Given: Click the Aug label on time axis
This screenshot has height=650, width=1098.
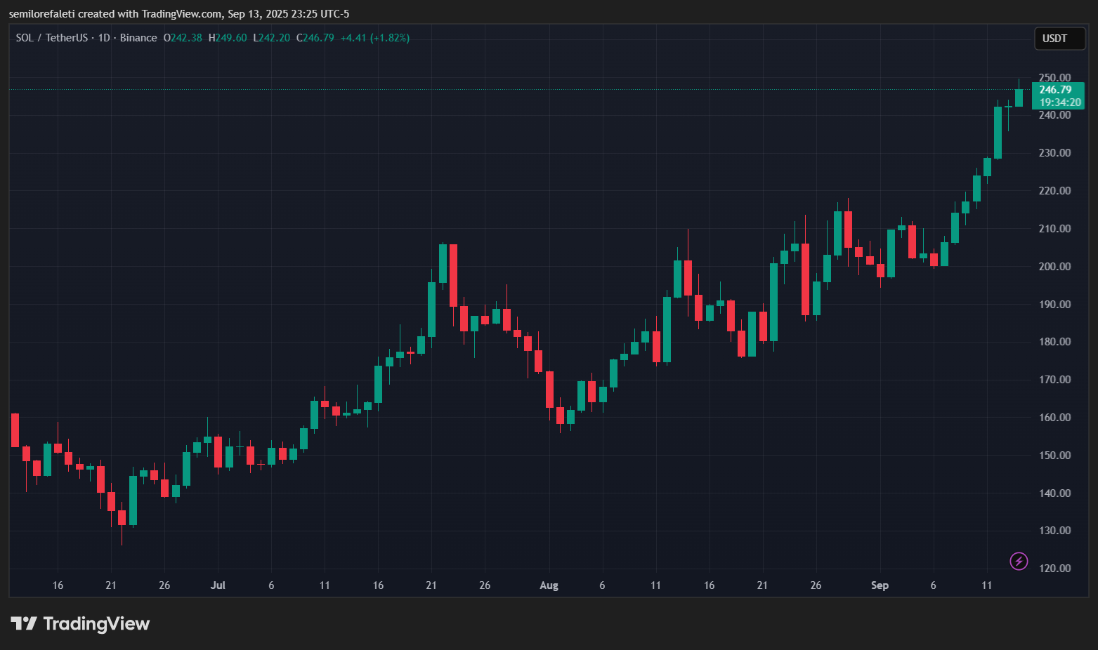Looking at the screenshot, I should coord(549,585).
